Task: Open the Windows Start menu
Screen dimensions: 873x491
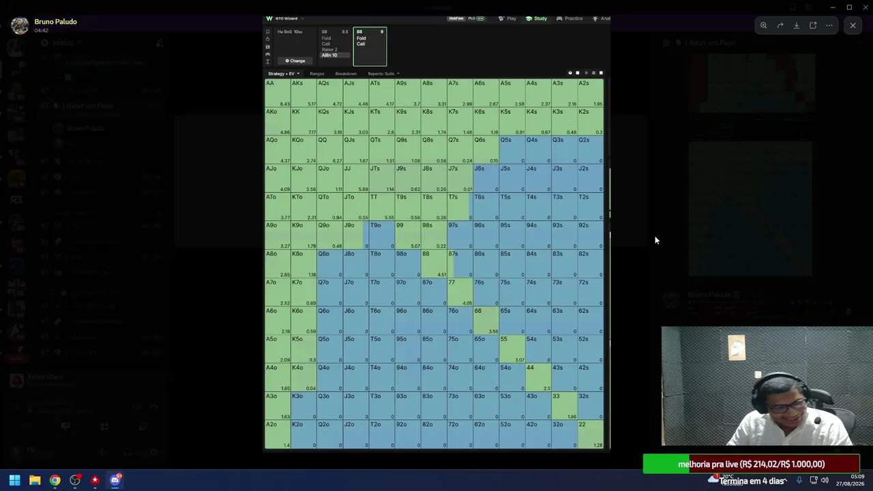Action: pyautogui.click(x=14, y=480)
